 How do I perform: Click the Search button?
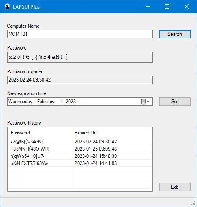tap(175, 34)
